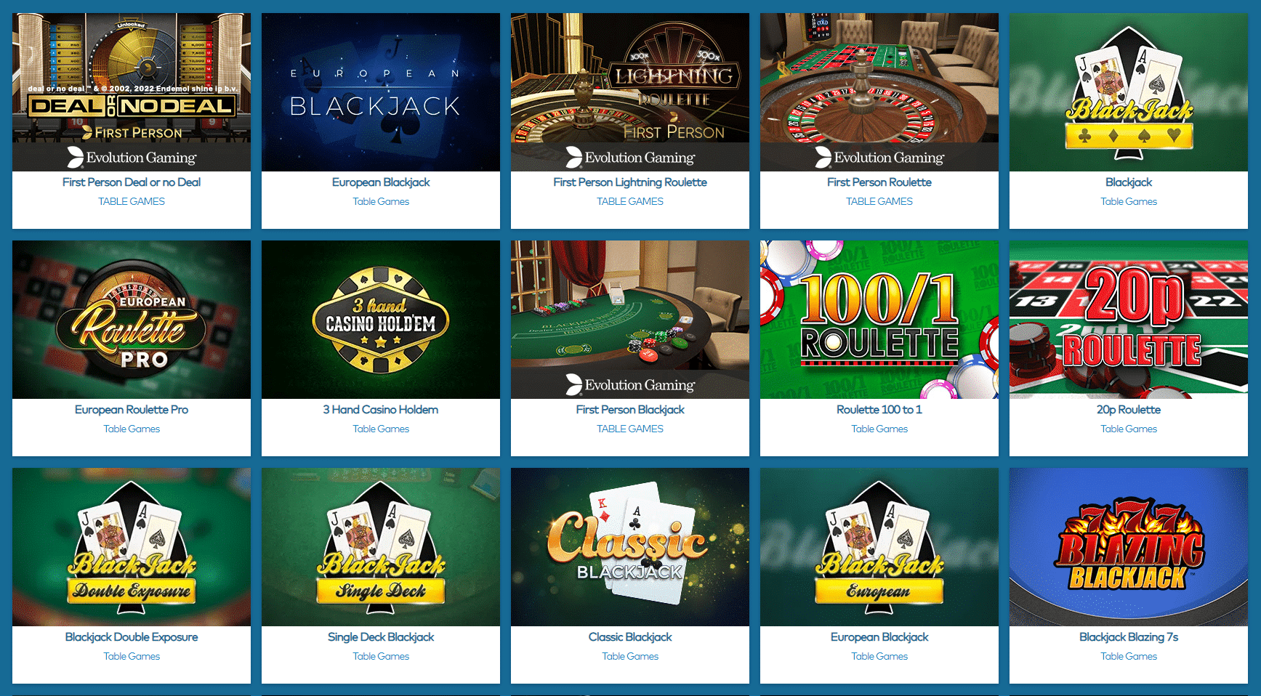Open the blue European Blackjack game image

click(381, 92)
